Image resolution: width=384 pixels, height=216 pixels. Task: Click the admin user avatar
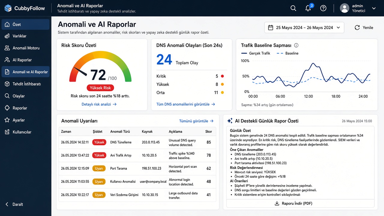point(344,8)
